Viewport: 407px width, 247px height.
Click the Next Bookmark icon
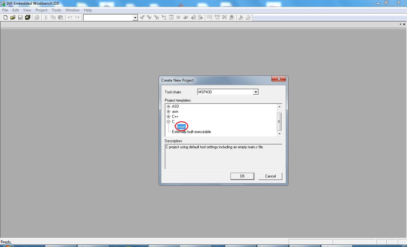click(186, 17)
